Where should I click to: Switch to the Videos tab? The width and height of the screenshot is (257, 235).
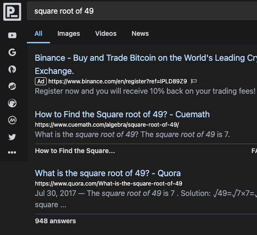[106, 33]
